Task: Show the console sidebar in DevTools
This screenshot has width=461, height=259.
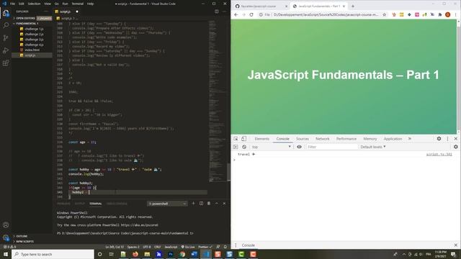Action: coord(236,147)
